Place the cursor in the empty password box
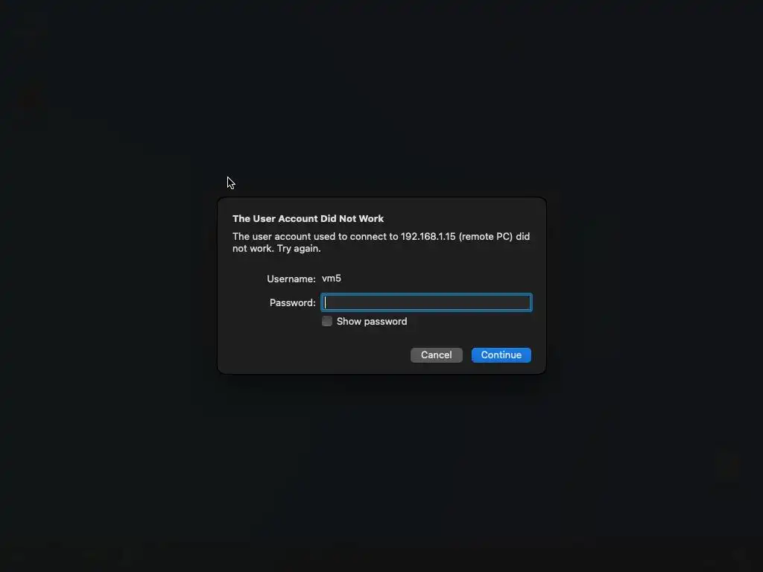 click(426, 302)
